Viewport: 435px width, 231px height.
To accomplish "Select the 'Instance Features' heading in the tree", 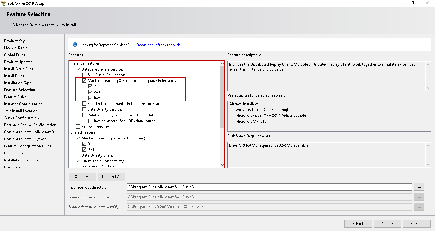I will [85, 63].
